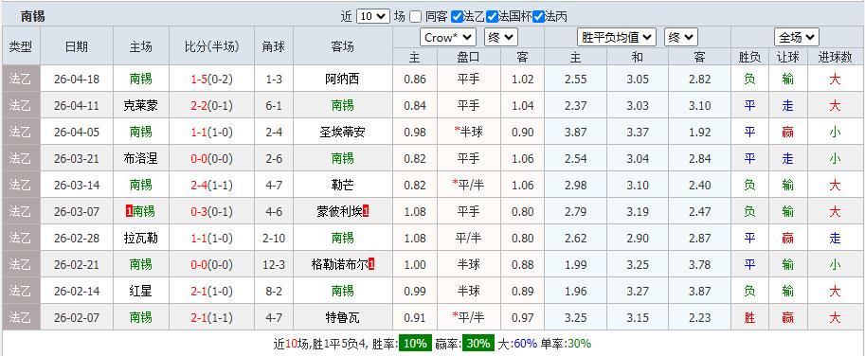Open the 终 dropdown next to 胜平负均值

(681, 38)
